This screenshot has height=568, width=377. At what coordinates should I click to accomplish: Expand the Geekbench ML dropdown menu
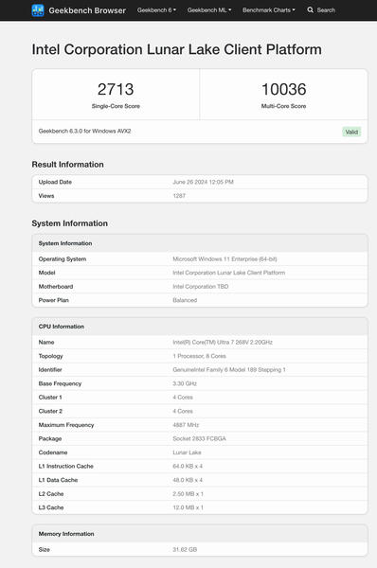coord(209,10)
